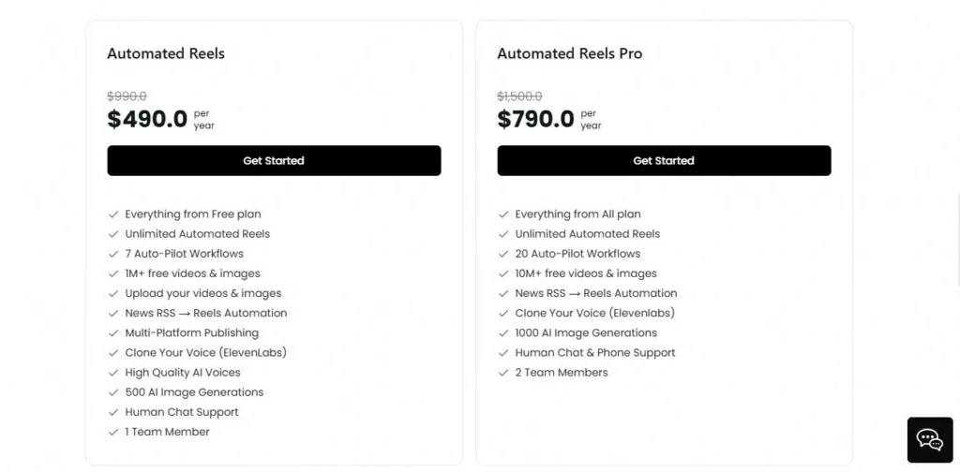Click the crossed-out $1,500.0 original price
This screenshot has width=960, height=472.
click(519, 96)
